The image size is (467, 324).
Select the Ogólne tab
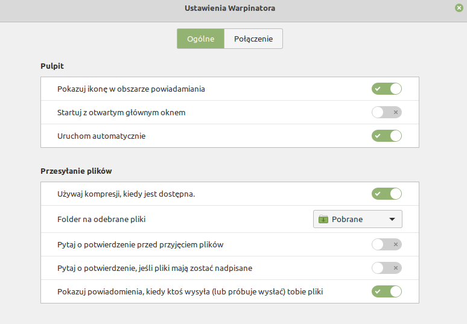coord(200,39)
